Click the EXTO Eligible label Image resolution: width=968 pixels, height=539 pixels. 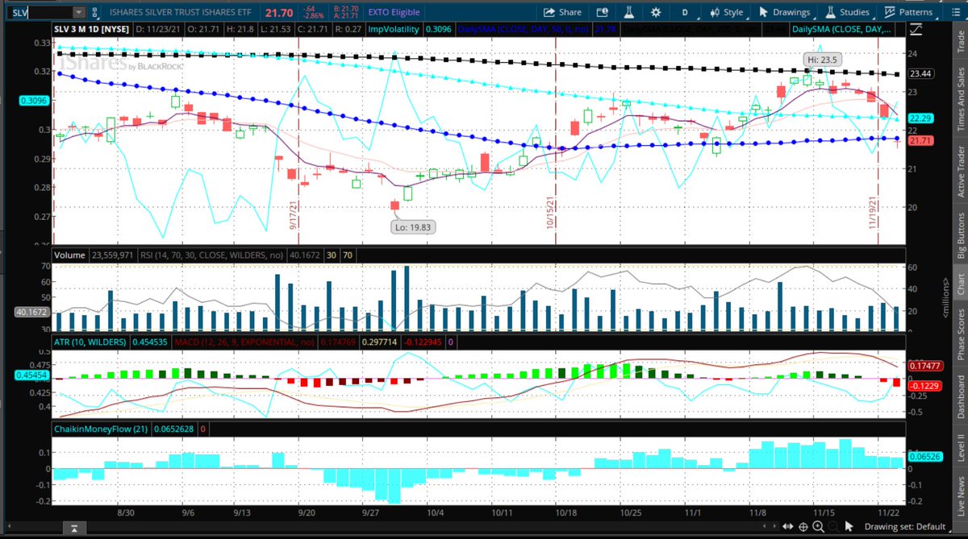click(394, 12)
